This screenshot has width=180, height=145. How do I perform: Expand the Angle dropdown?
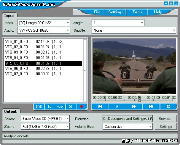(x=142, y=23)
